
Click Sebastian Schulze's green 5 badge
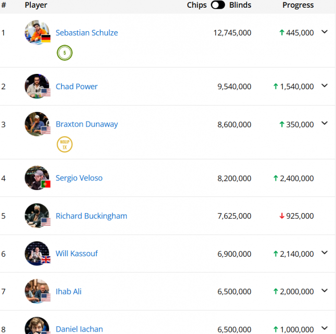(x=64, y=53)
